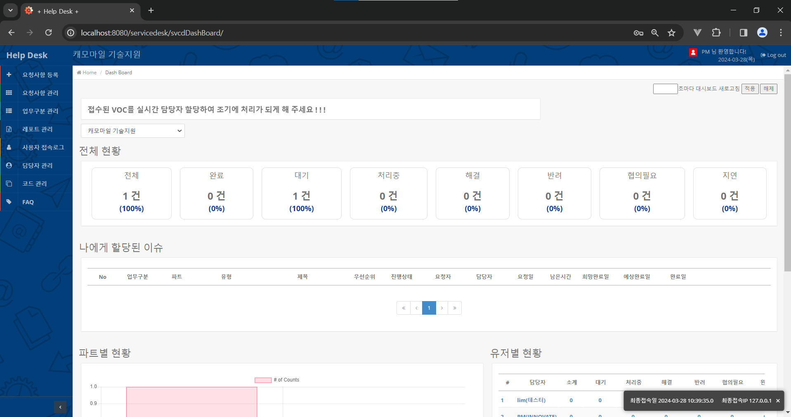The height and width of the screenshot is (417, 791).
Task: Dismiss the last-access notification with the X
Action: pyautogui.click(x=777, y=400)
